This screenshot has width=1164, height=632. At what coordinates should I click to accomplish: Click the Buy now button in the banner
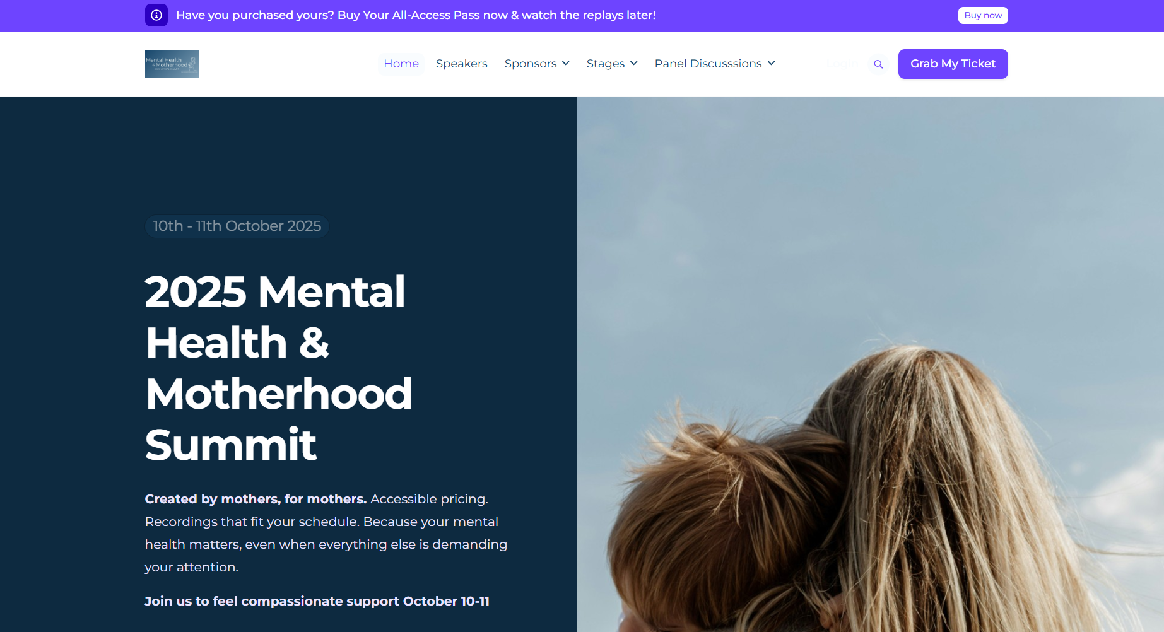983,15
